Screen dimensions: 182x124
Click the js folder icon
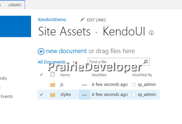[52, 85]
